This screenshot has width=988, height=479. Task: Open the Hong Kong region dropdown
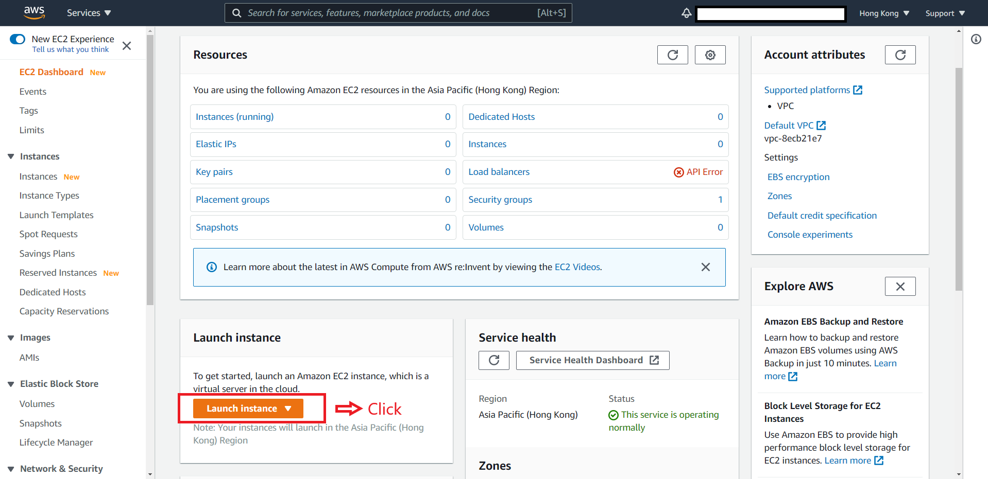pos(884,13)
